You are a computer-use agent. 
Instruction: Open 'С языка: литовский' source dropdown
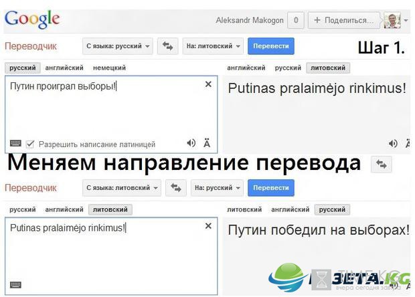pos(122,188)
